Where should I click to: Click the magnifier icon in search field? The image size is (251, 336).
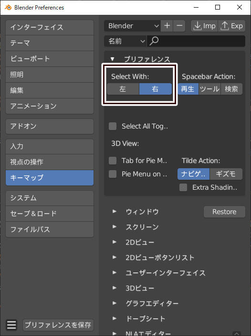[154, 41]
